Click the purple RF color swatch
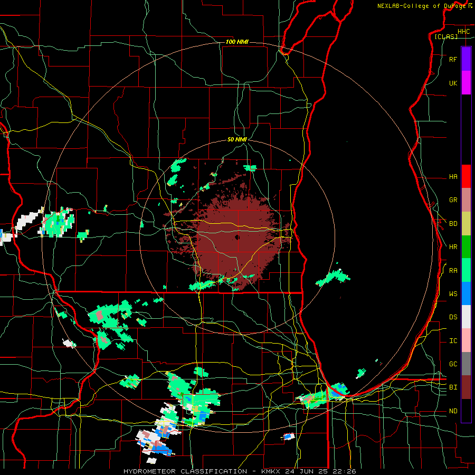This screenshot has height=475, width=475. pos(466,59)
